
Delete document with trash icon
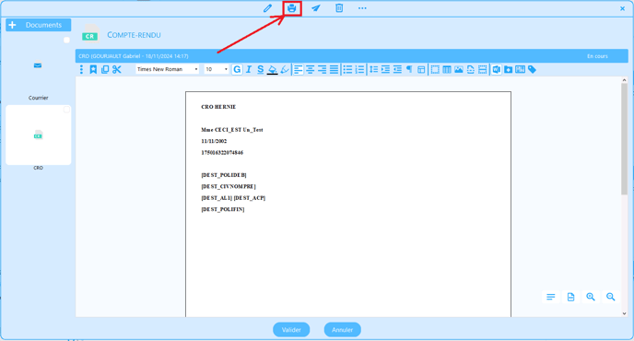pyautogui.click(x=339, y=8)
